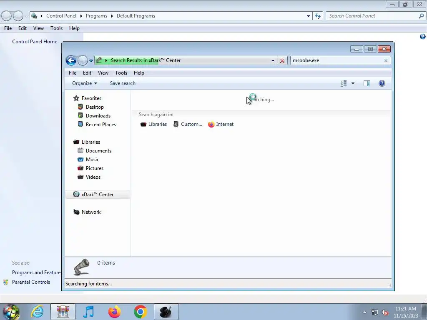Click the Documents library icon
This screenshot has height=320, width=427.
click(80, 150)
